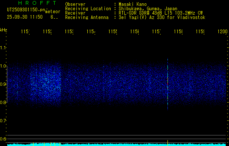The width and height of the screenshot is (229, 146).
Task: Click the gray vertical bar beside the frequency axis
Action: click(7, 85)
